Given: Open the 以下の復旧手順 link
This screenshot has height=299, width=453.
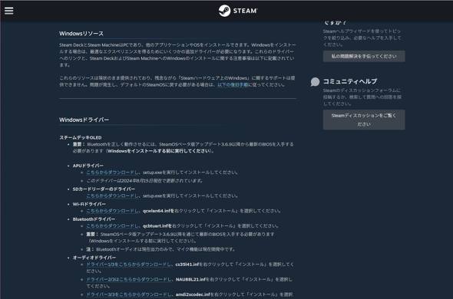Looking at the screenshot, I should coord(233,85).
